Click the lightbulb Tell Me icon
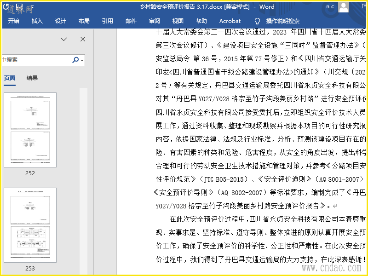The width and height of the screenshot is (368, 276). pyautogui.click(x=257, y=21)
